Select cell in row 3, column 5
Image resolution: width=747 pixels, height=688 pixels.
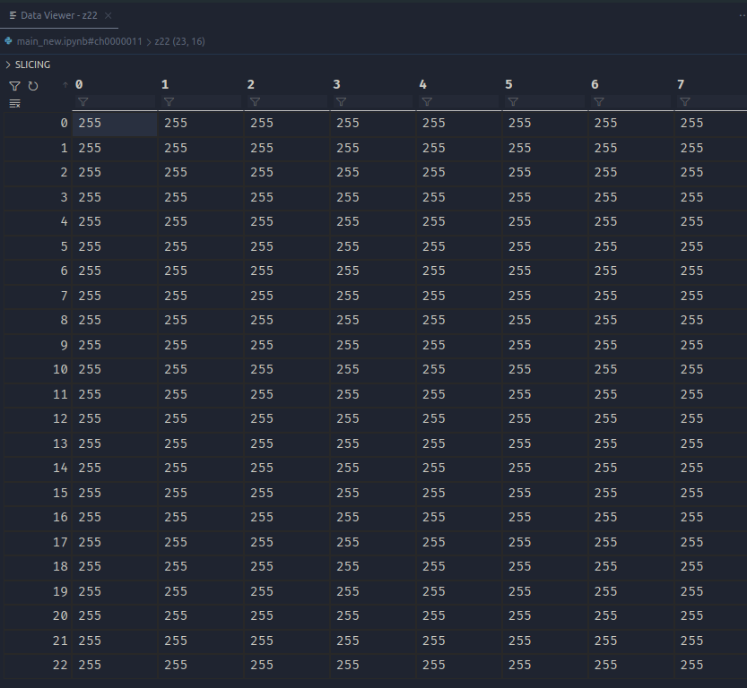[544, 197]
